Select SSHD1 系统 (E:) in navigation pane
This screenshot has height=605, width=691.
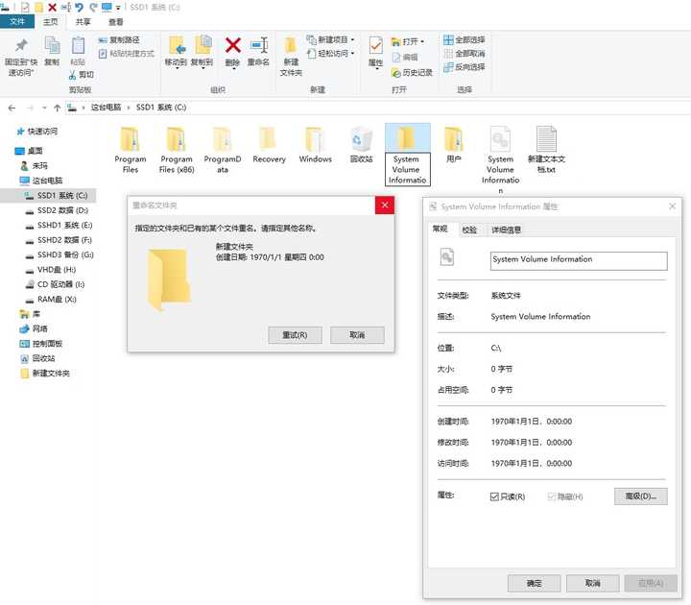(59, 226)
